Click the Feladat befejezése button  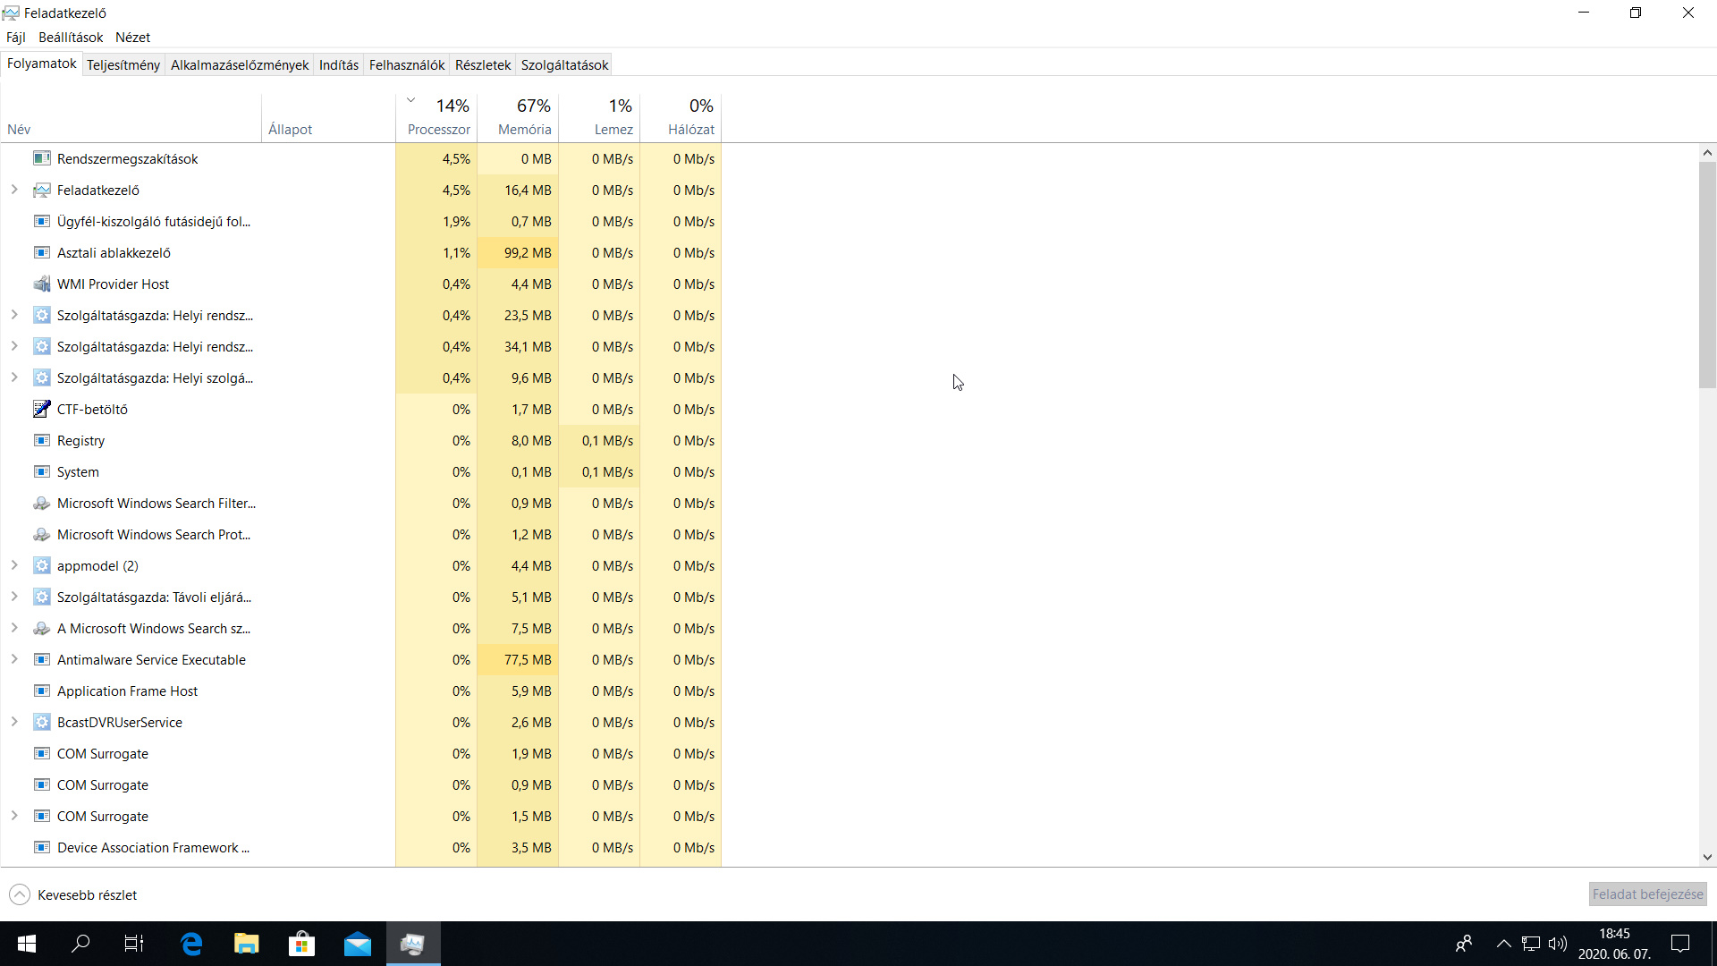coord(1647,894)
